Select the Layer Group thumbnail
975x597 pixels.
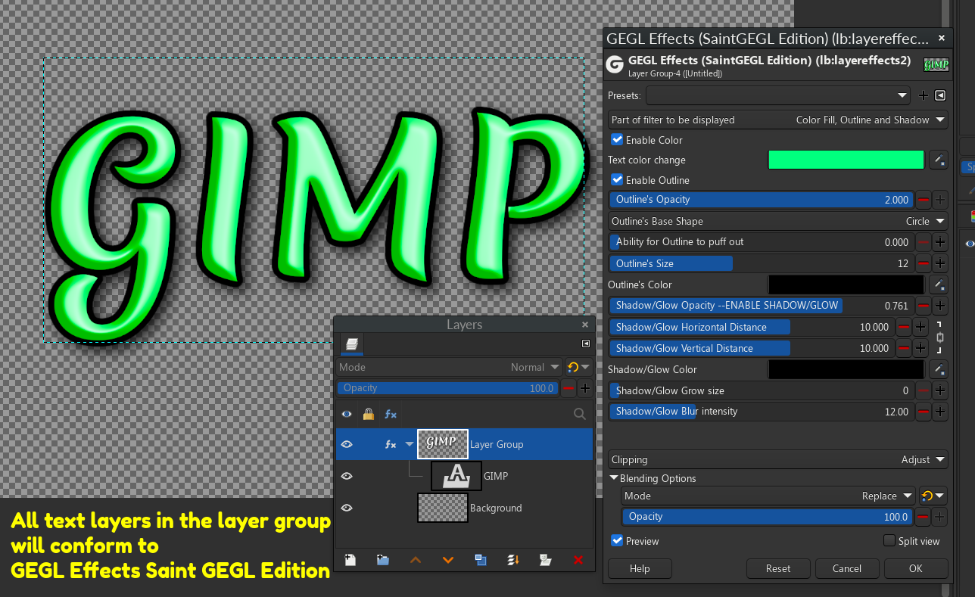(443, 444)
